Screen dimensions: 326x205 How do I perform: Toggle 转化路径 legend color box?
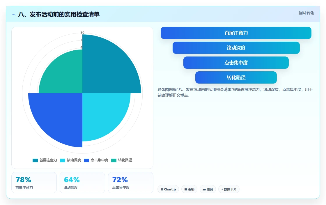pyautogui.click(x=114, y=160)
